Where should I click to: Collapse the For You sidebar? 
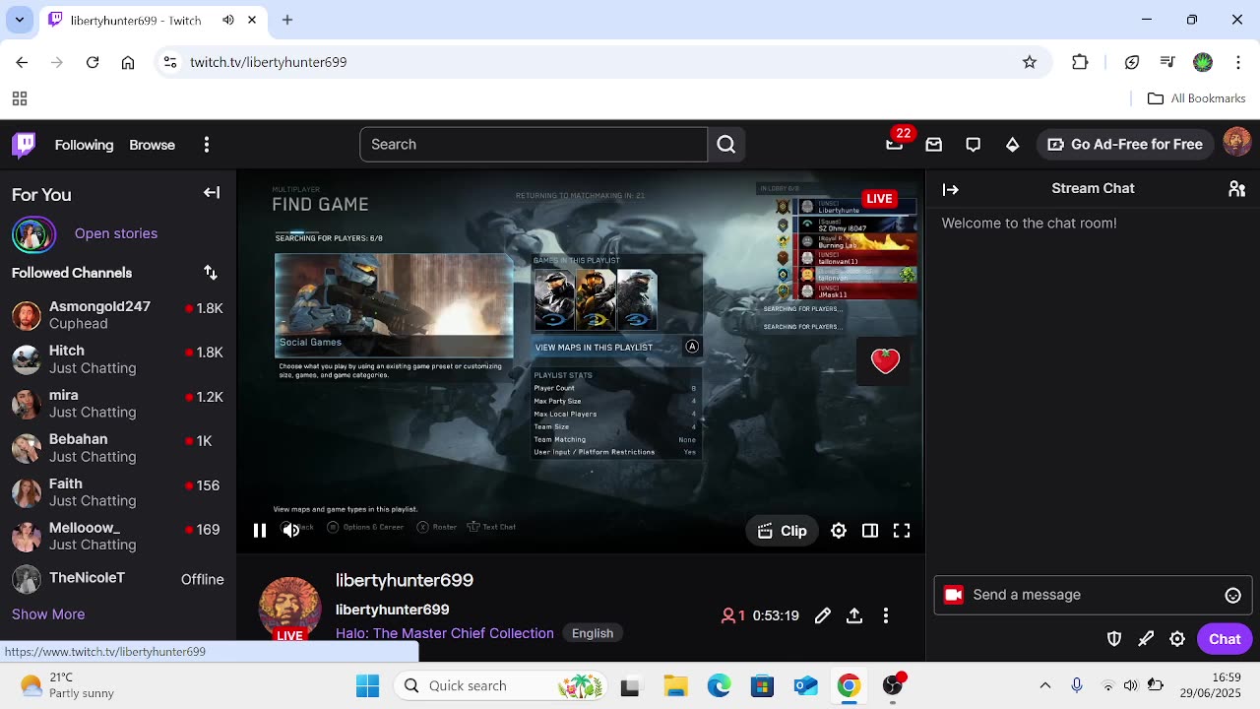click(212, 193)
